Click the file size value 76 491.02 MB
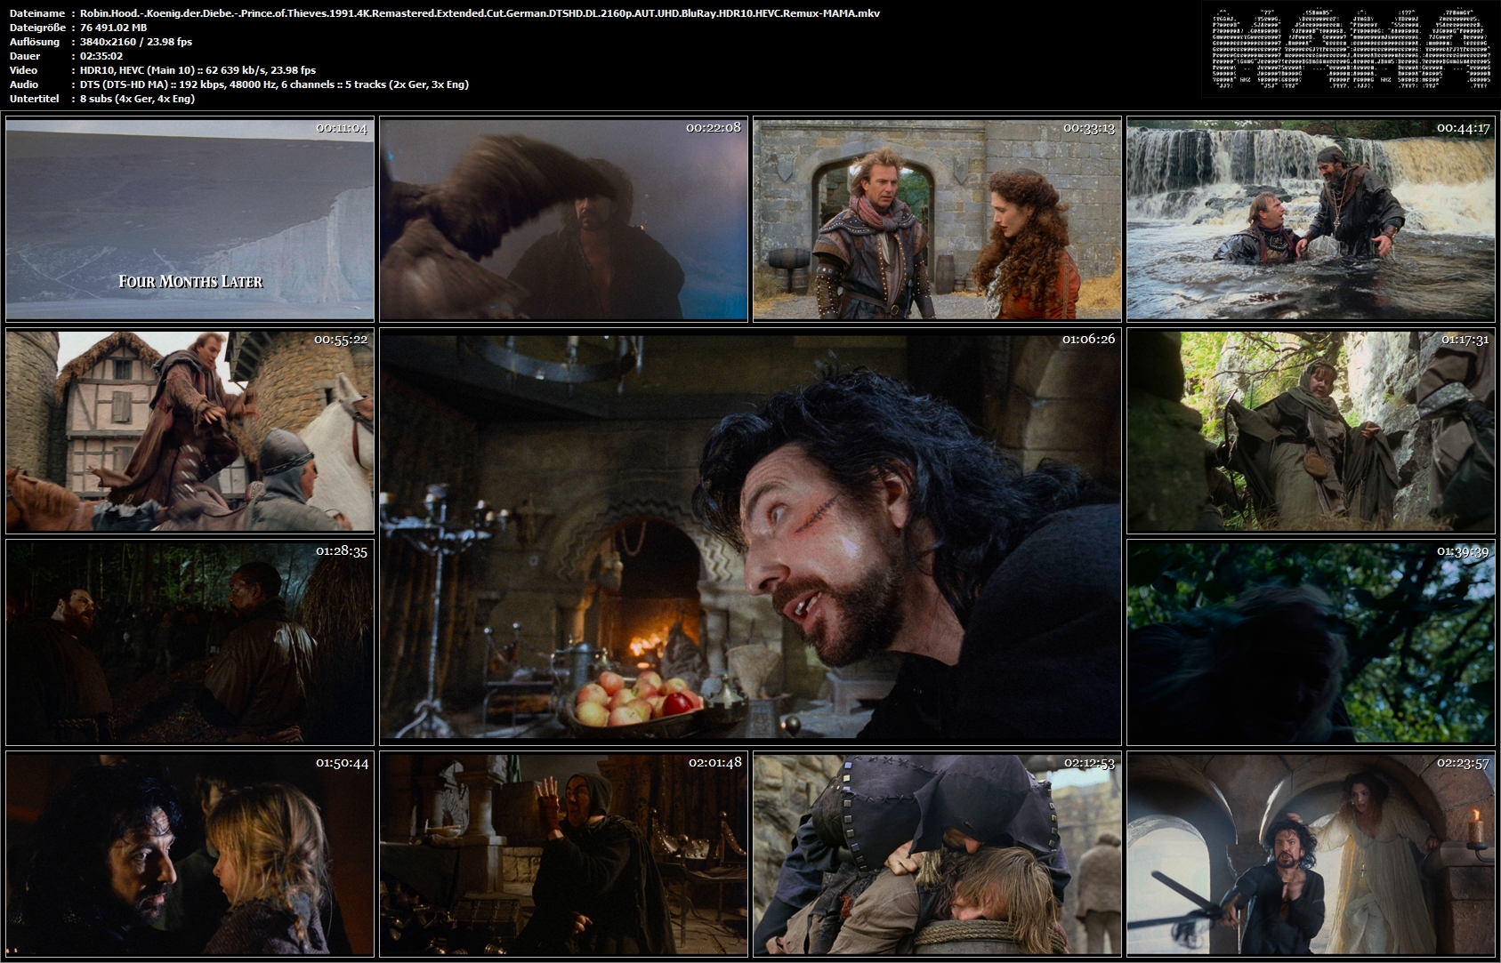Image resolution: width=1501 pixels, height=963 pixels. (114, 28)
